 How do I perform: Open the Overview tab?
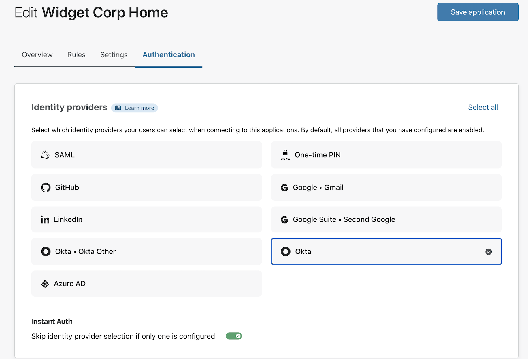[37, 55]
